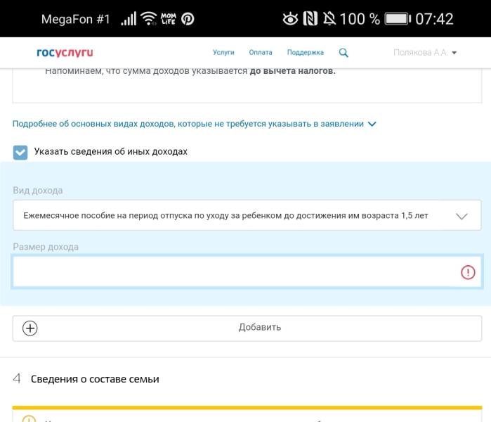Click 'Сведения о составе семьи' section heading
The height and width of the screenshot is (422, 491).
pyautogui.click(x=95, y=379)
